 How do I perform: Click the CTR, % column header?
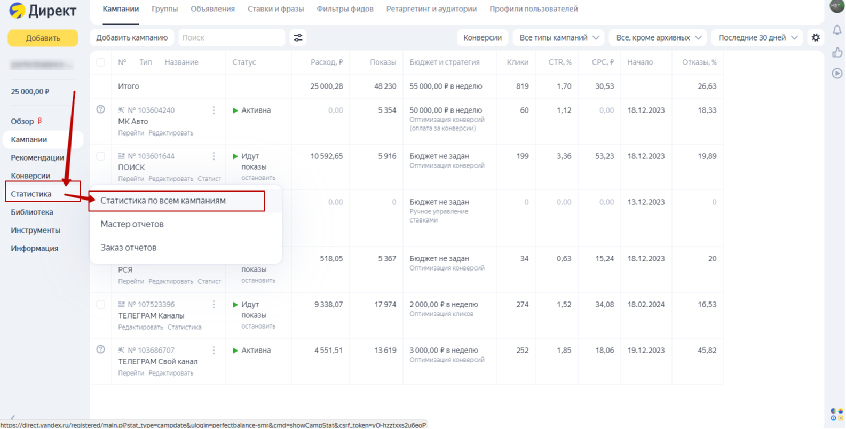(560, 62)
